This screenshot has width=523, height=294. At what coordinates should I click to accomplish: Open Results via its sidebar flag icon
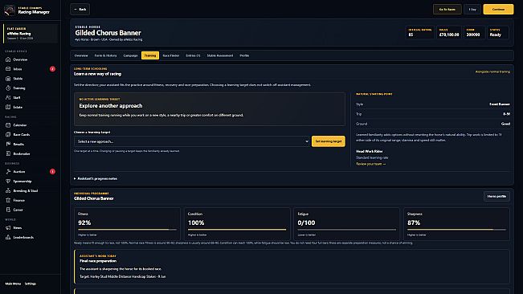click(x=8, y=145)
